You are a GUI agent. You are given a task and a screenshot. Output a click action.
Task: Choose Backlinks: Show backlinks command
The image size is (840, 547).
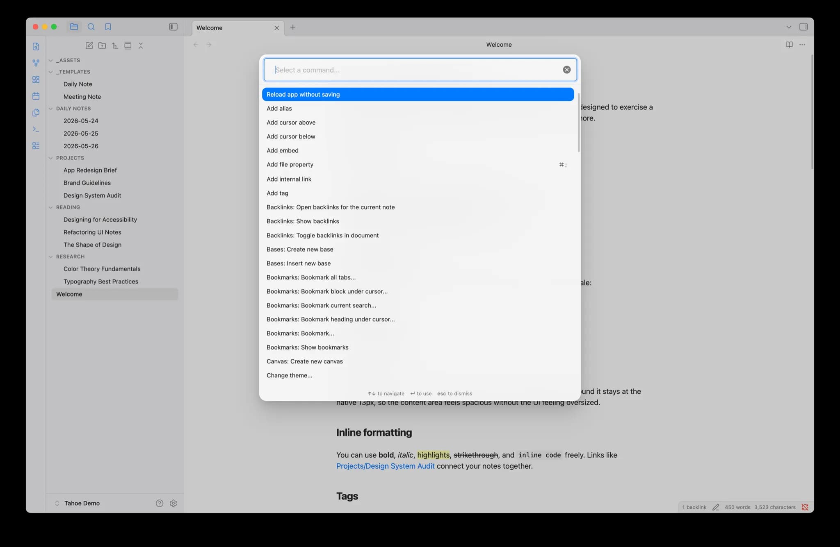418,221
